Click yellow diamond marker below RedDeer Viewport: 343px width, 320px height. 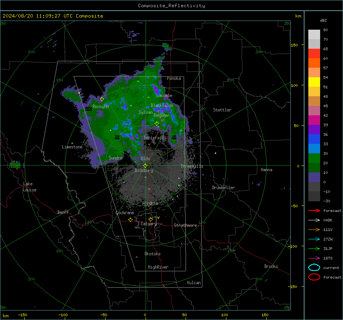coord(157,124)
